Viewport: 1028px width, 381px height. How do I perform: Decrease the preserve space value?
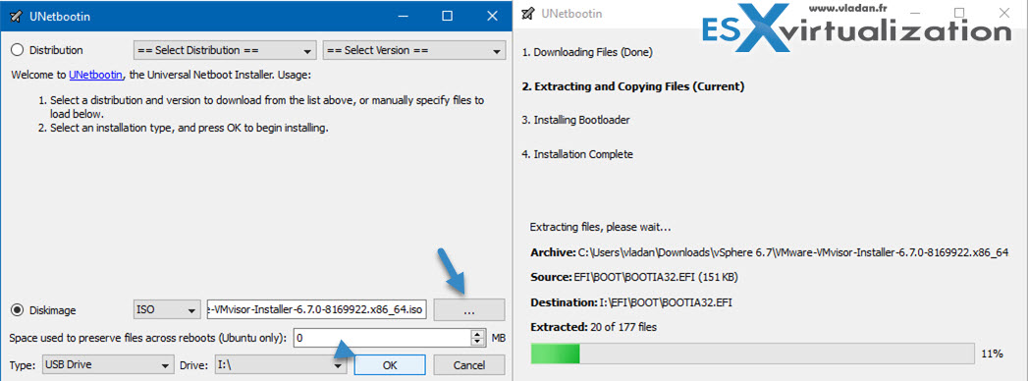pos(478,343)
